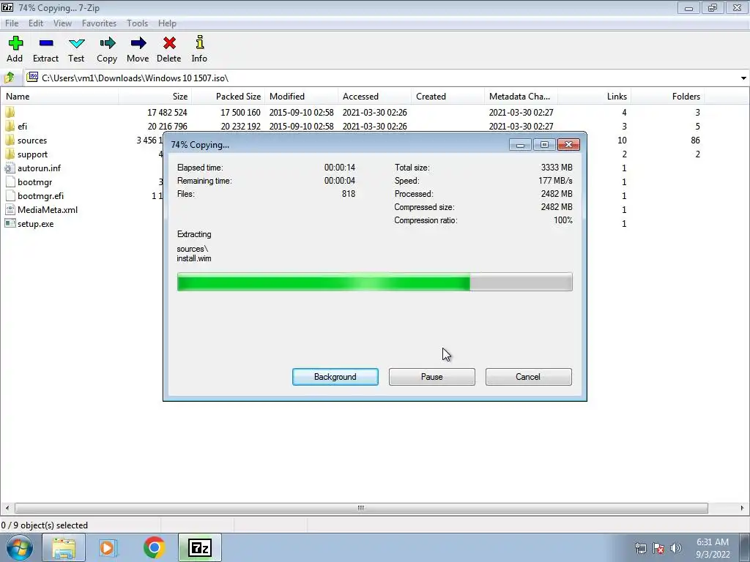Select the MediaMeta.xml file icon

point(10,209)
